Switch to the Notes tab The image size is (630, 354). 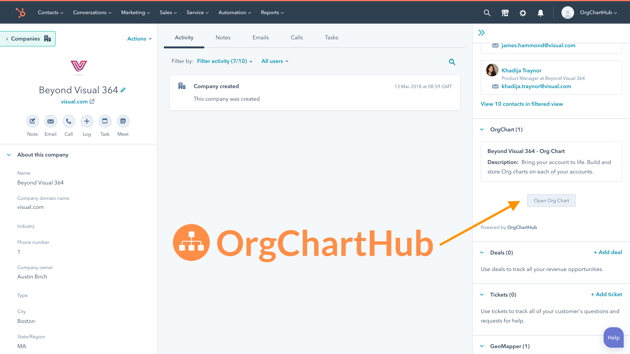223,37
